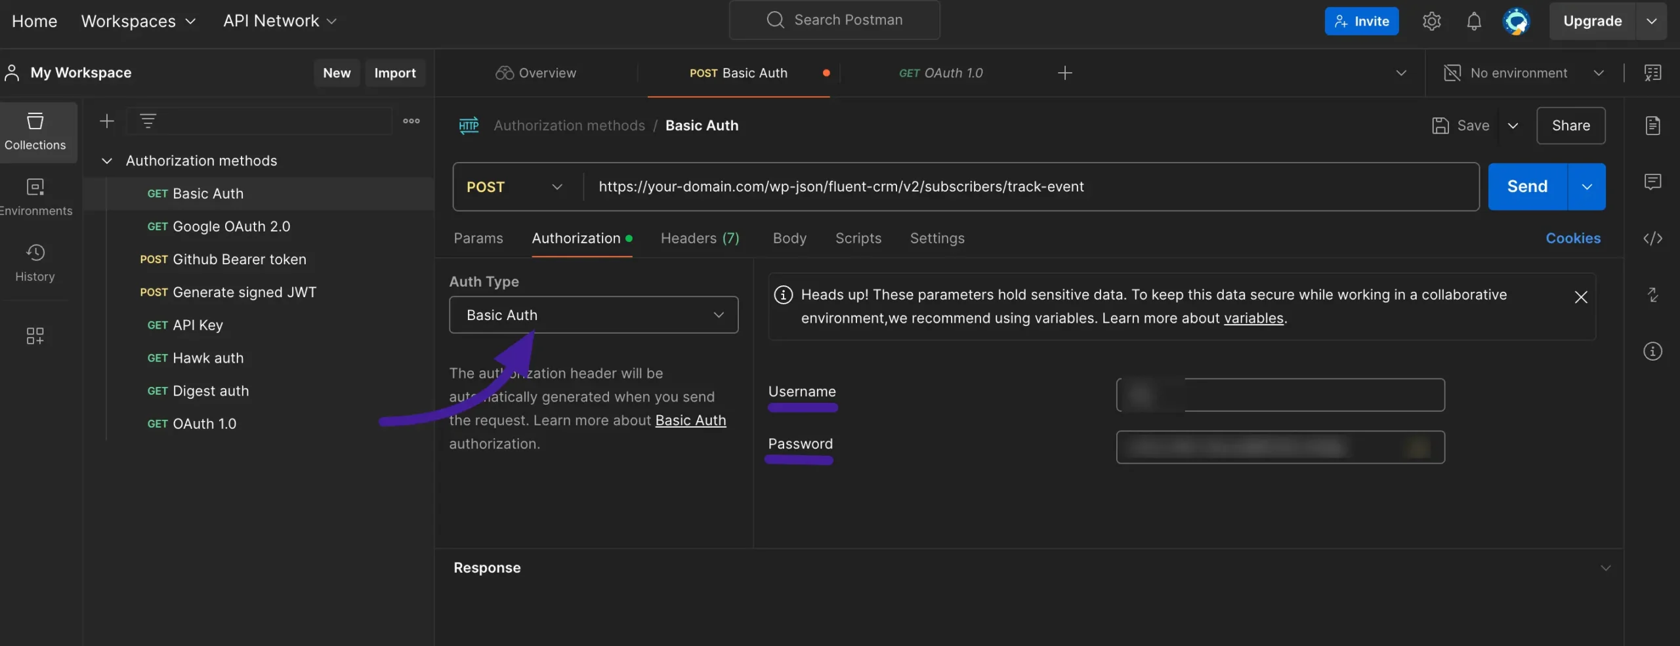The height and width of the screenshot is (646, 1680).
Task: Open the request info icon
Action: 1652,352
